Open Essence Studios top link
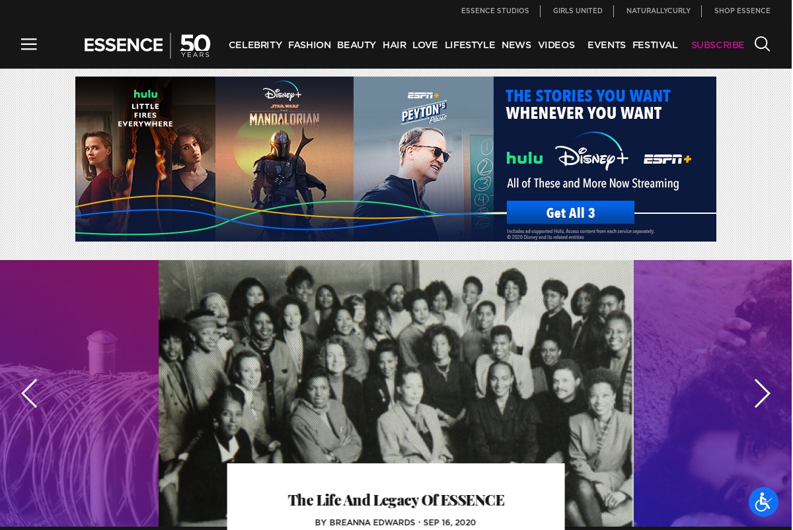Image resolution: width=793 pixels, height=530 pixels. [x=495, y=11]
